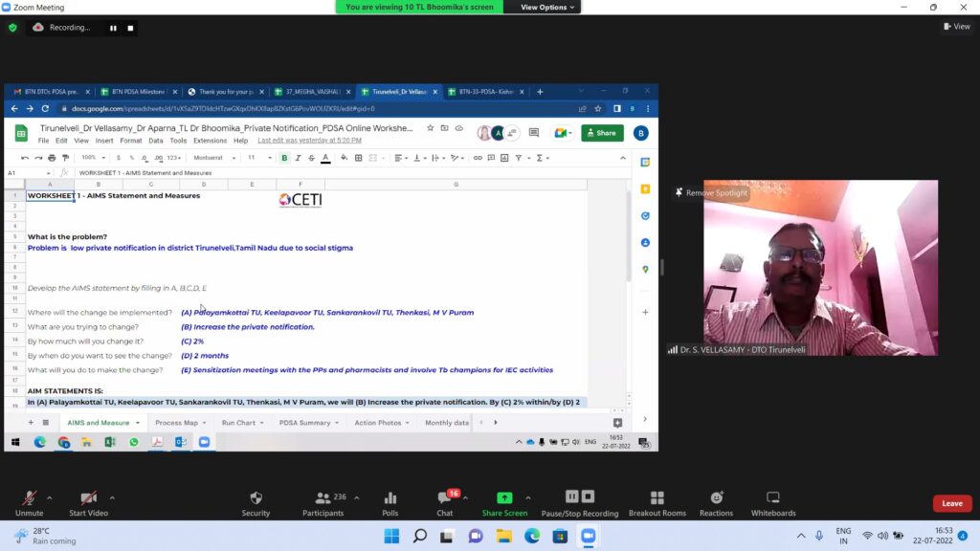The image size is (980, 551).
Task: Pause or stop the recording from toolbar
Action: 580,503
